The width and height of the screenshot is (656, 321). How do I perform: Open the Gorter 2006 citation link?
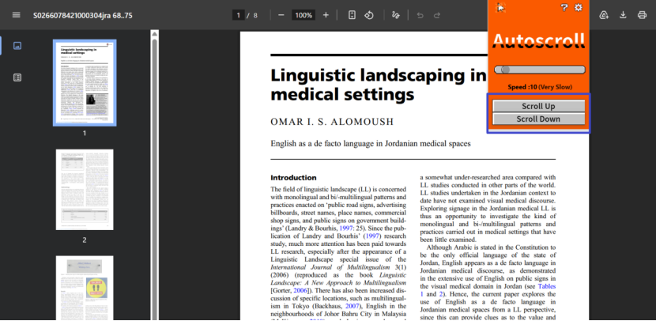[x=300, y=290]
